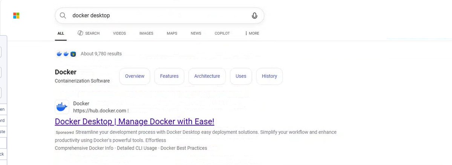
Task: Click the Microsoft logo icon
Action: [x=16, y=15]
